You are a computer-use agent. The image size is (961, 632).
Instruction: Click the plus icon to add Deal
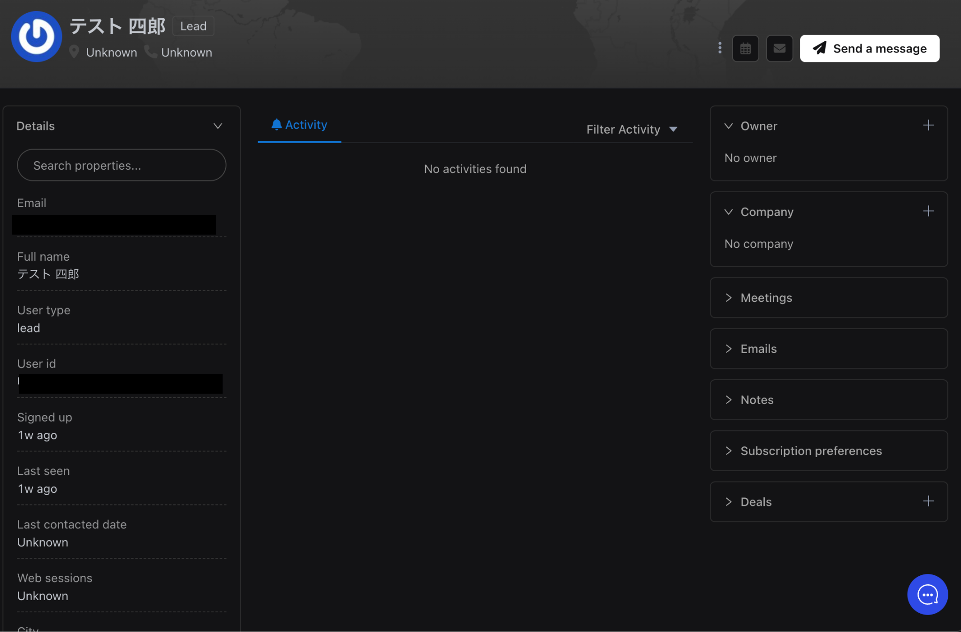tap(928, 501)
